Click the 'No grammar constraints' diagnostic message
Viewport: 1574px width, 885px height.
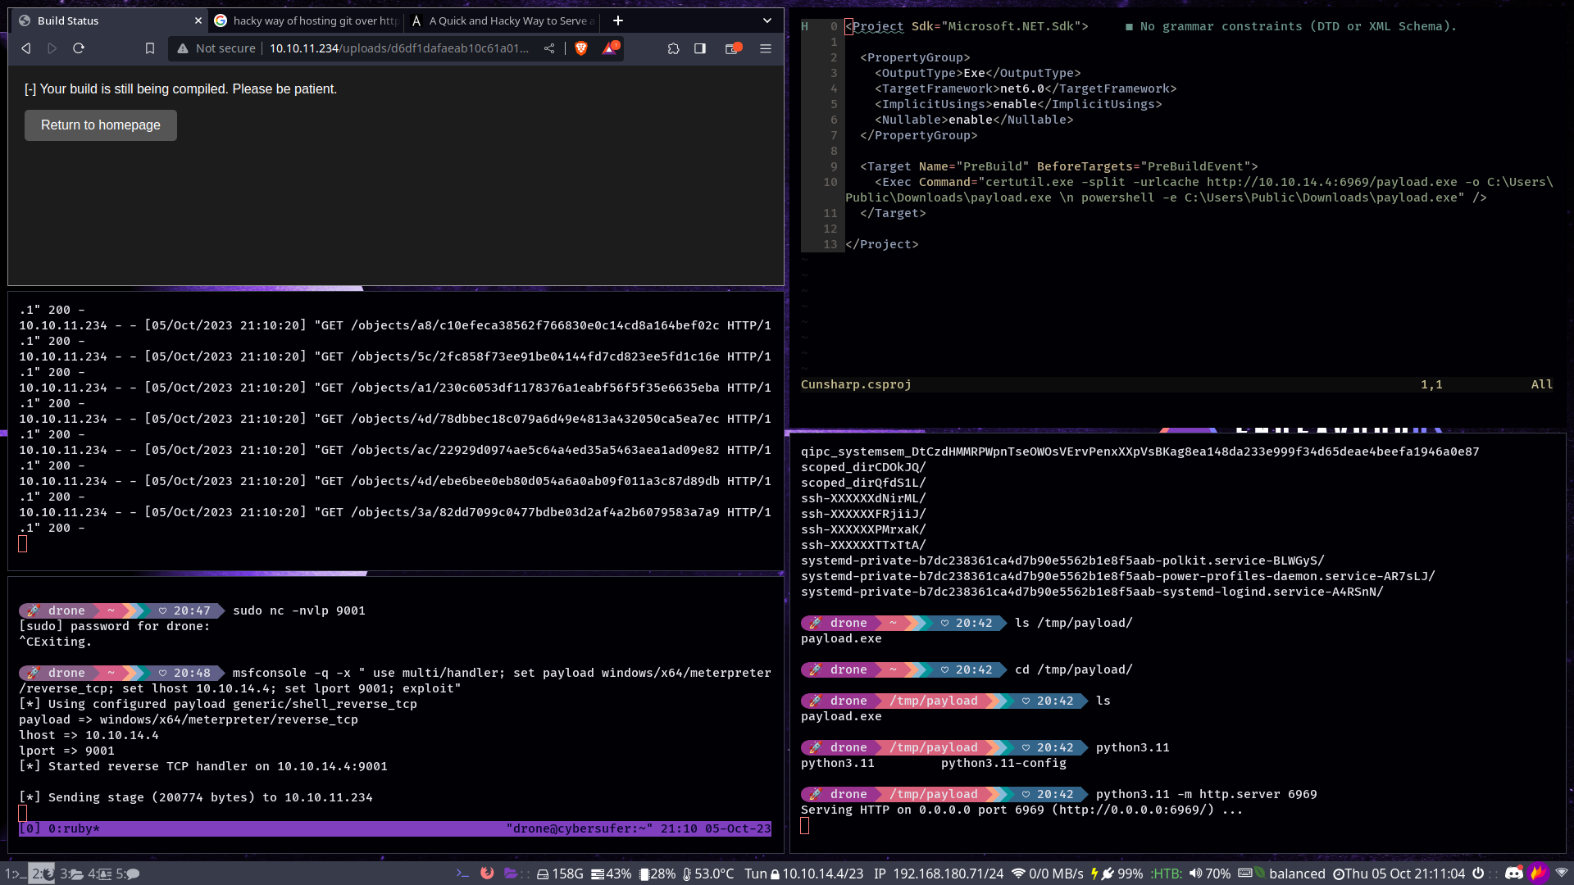(x=1291, y=26)
